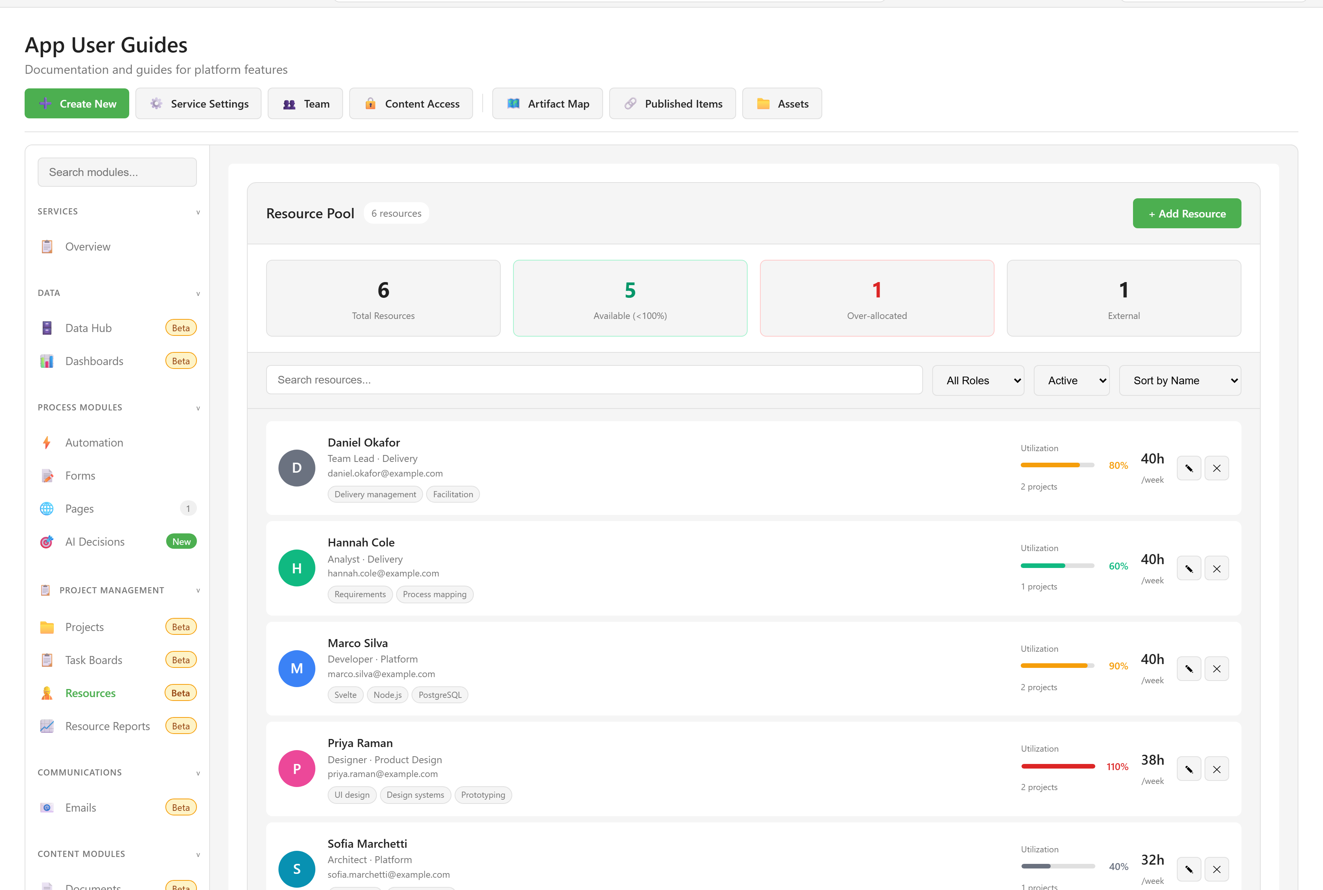
Task: Edit Marco Silva with pencil icon
Action: pos(1189,669)
